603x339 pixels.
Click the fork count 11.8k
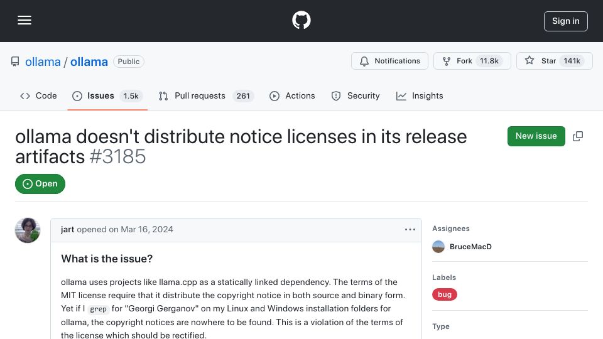click(x=489, y=61)
